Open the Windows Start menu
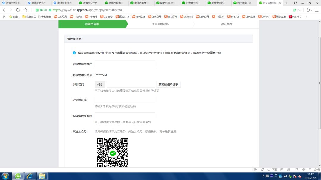The image size is (321, 180). coord(5,176)
